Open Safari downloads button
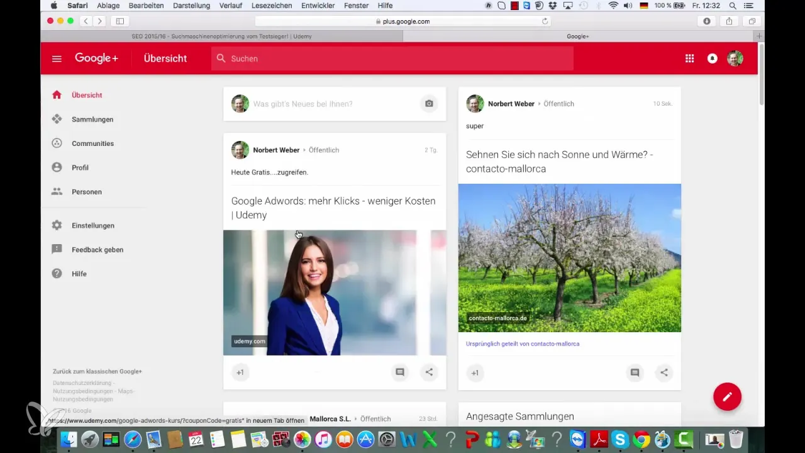805x453 pixels. click(x=707, y=21)
